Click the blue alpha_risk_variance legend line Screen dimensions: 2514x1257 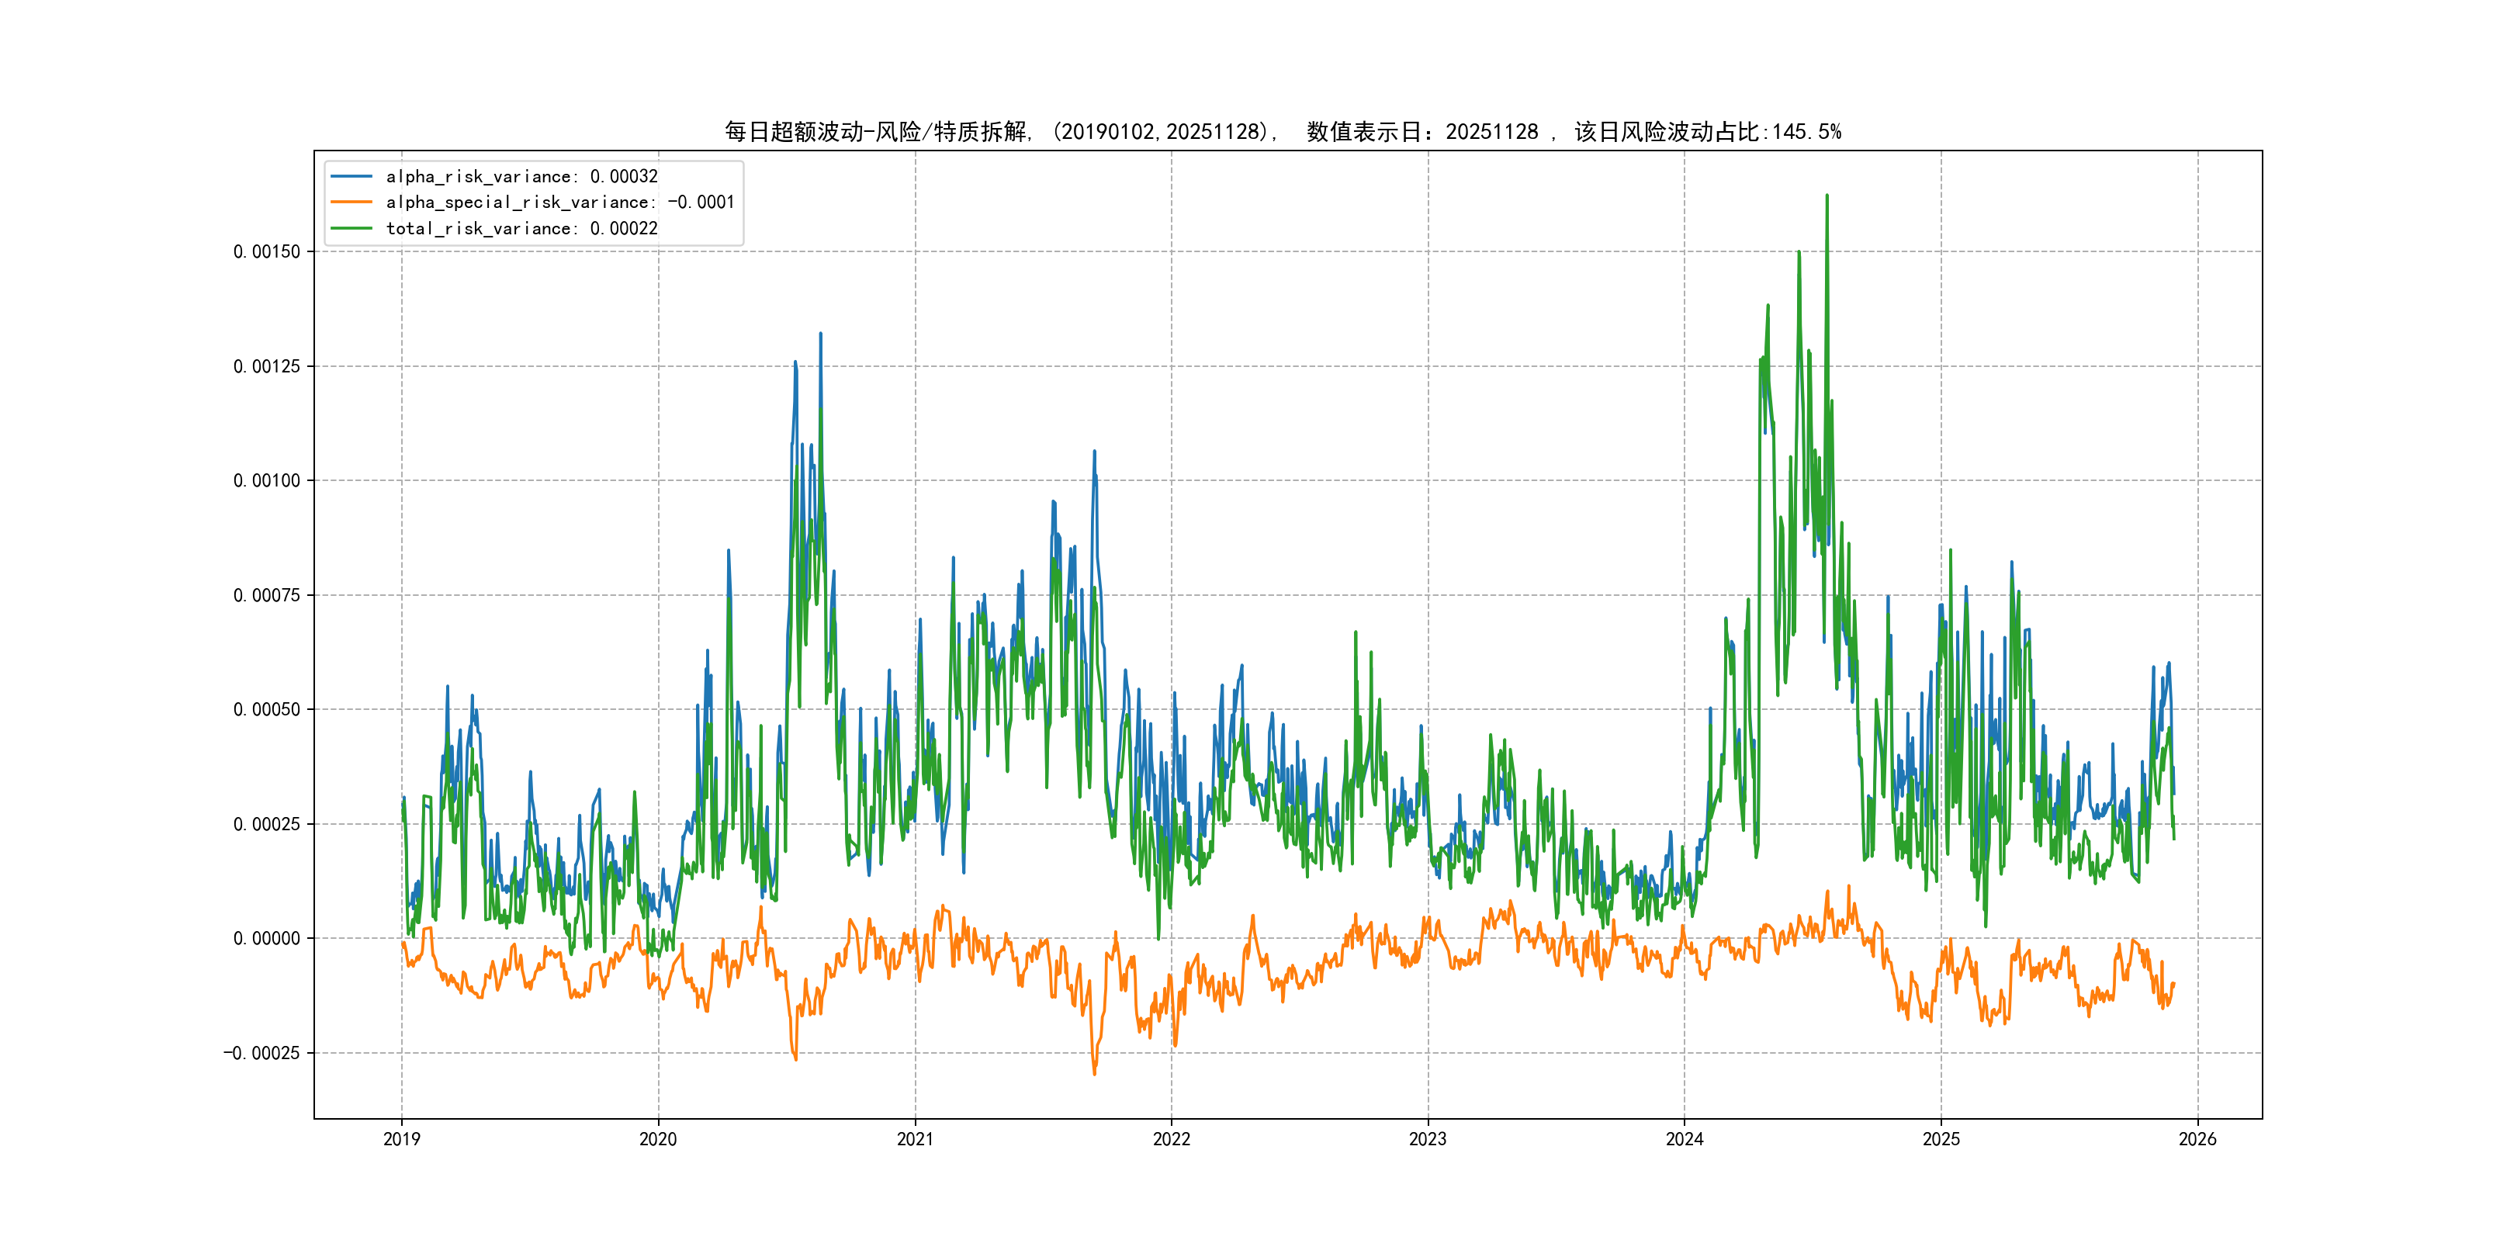(x=351, y=177)
